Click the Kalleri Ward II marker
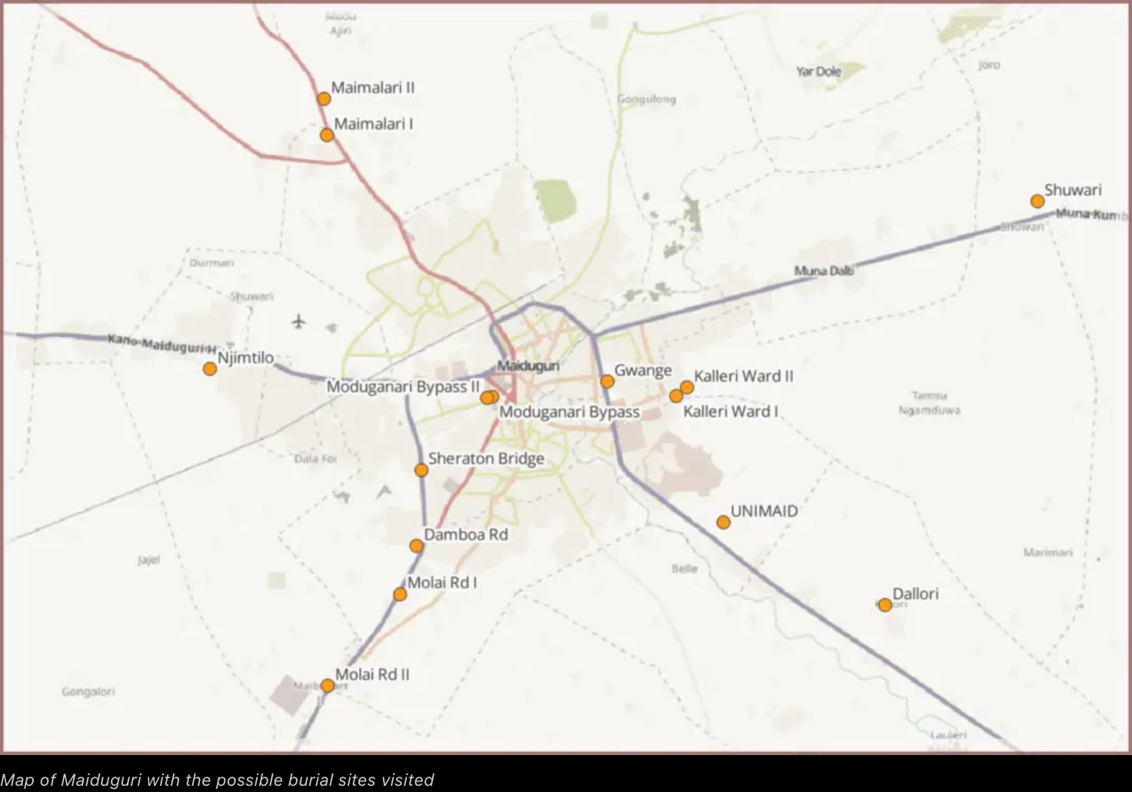The width and height of the screenshot is (1132, 792). [x=687, y=387]
